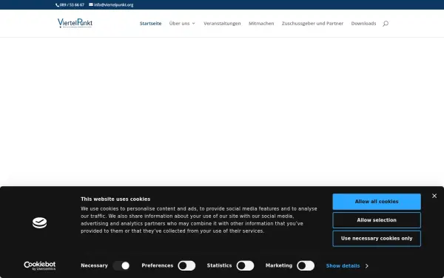Click the Necessary label text

click(94, 266)
